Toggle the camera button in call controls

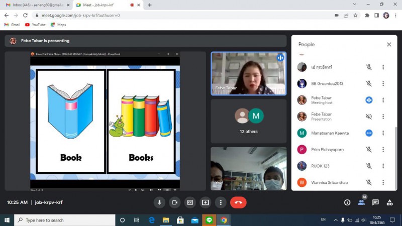click(175, 202)
